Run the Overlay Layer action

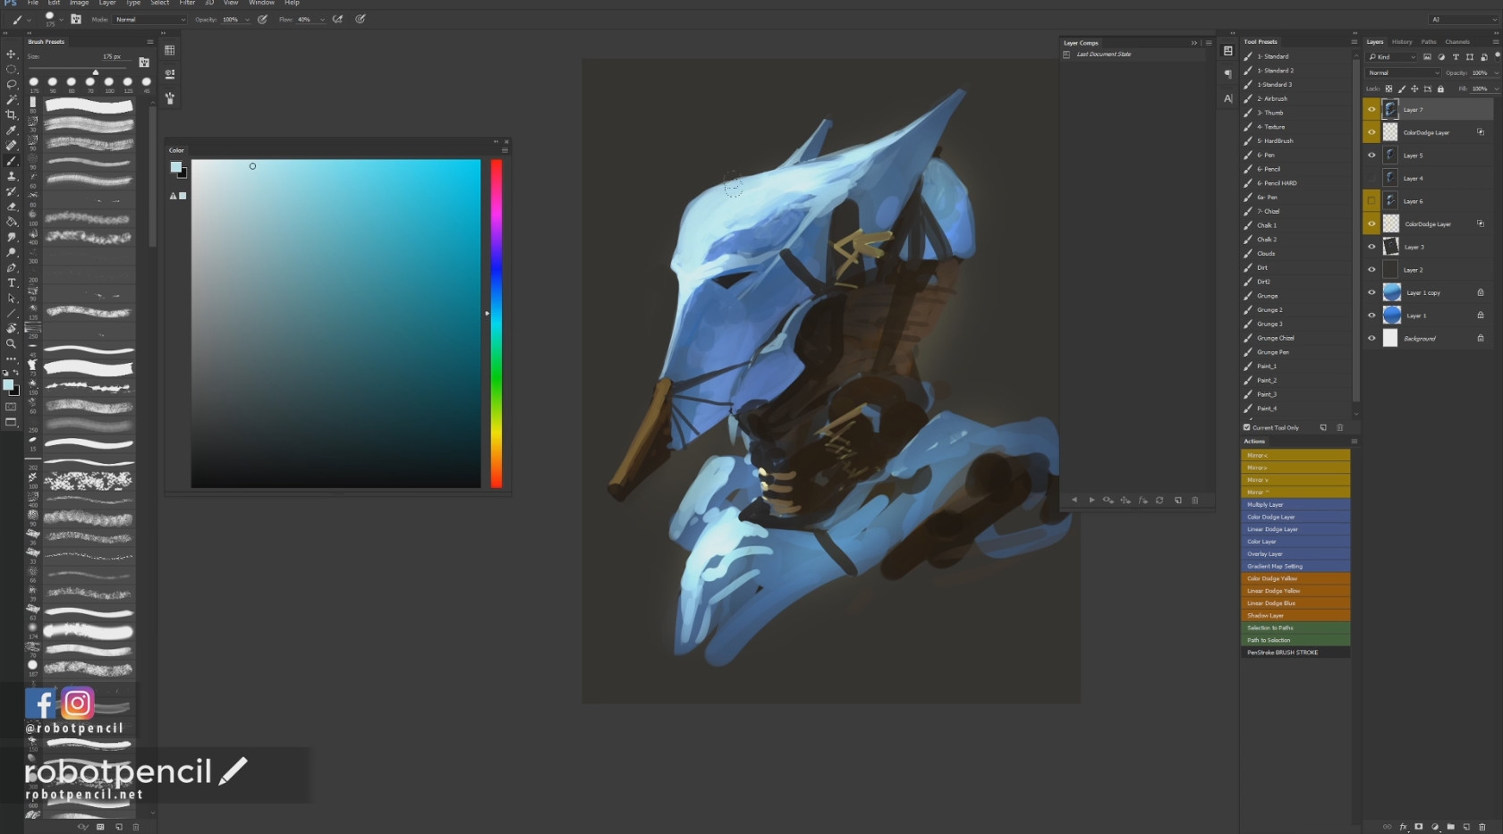point(1295,554)
